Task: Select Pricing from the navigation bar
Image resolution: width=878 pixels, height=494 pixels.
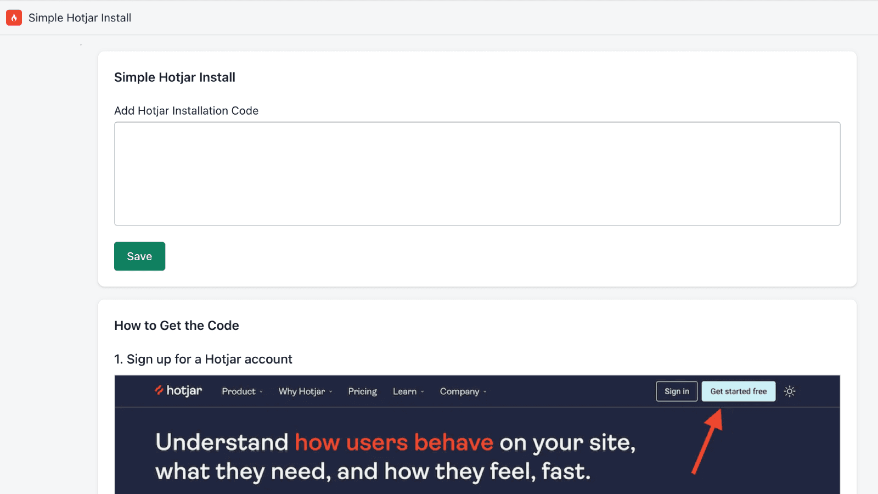Action: coord(362,391)
